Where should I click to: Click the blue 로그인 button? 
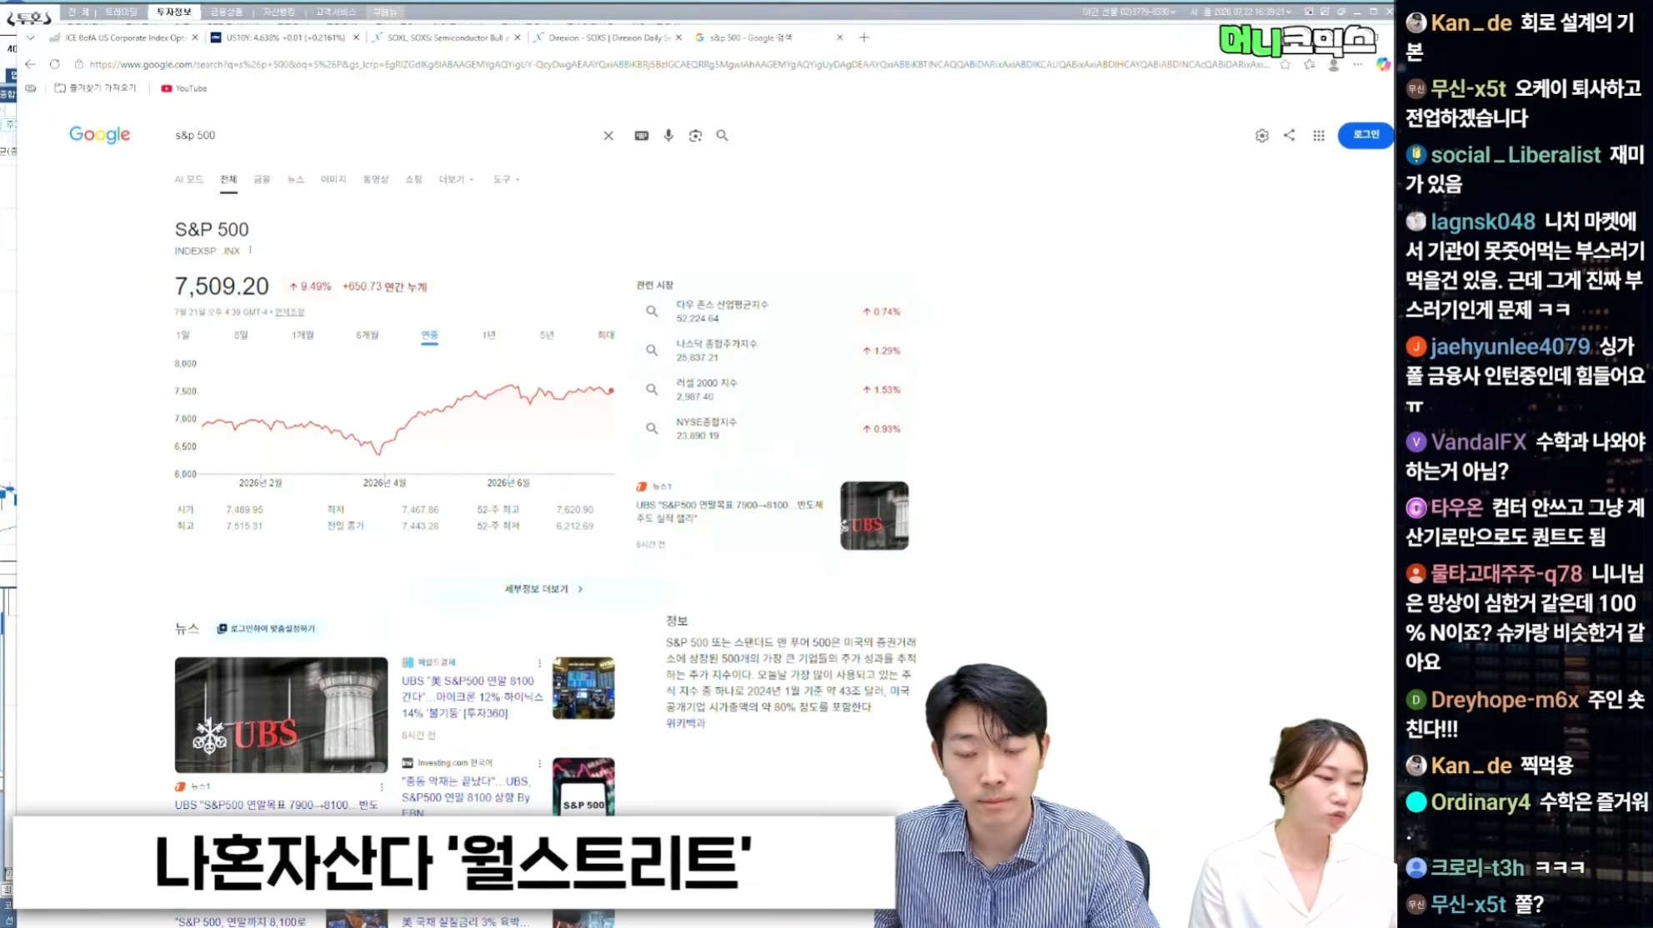1365,135
